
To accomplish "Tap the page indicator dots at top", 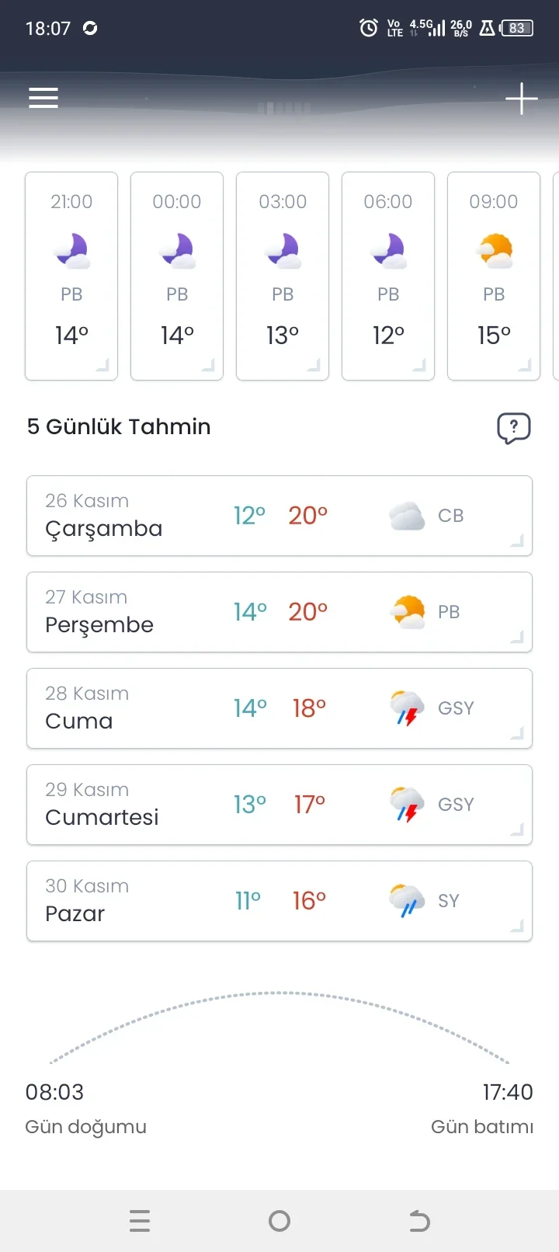I will 284,108.
